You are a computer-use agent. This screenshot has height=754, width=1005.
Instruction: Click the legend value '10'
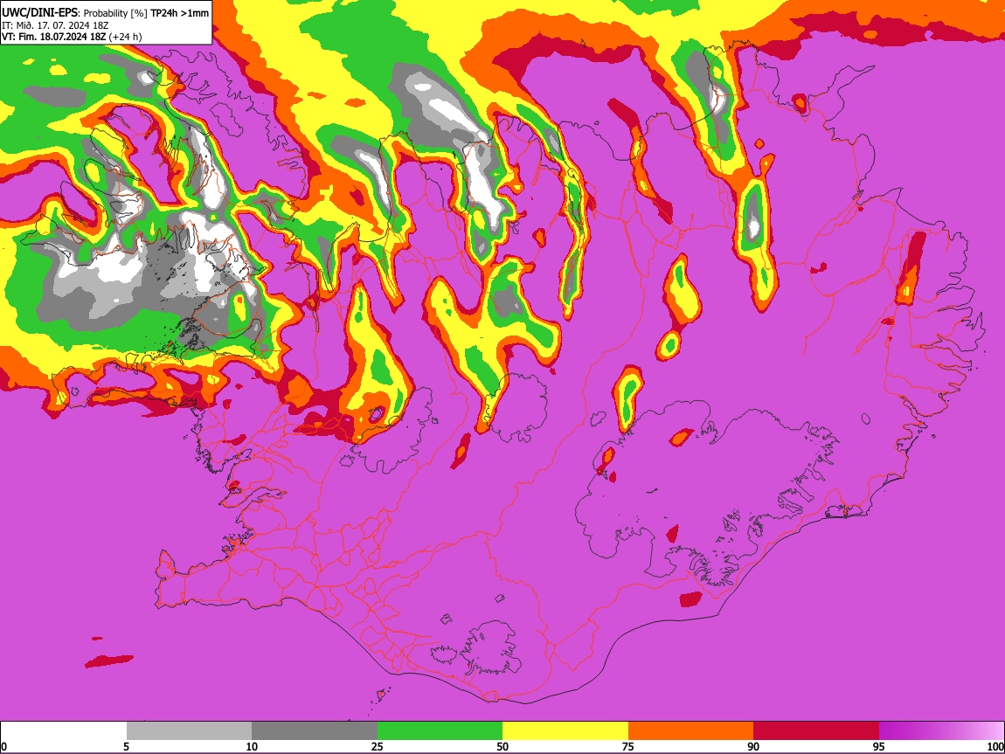[x=252, y=746]
